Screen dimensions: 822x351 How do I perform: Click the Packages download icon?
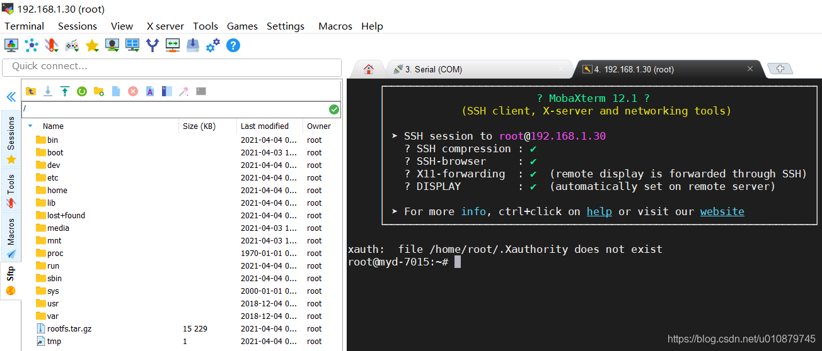pos(193,45)
